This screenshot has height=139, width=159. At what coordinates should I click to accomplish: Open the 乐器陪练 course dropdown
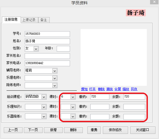pos(44,116)
